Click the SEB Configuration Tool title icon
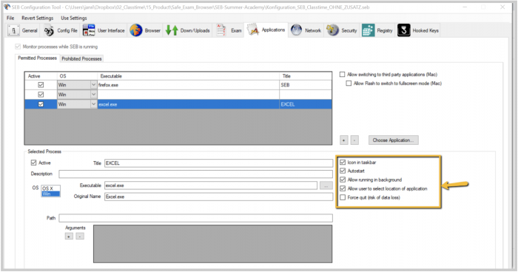This screenshot has height=272, width=518. tap(7, 7)
